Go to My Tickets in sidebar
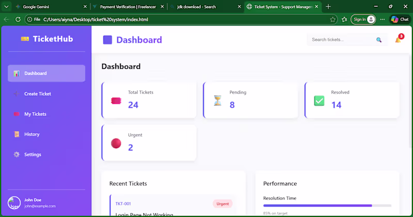 pos(46,114)
